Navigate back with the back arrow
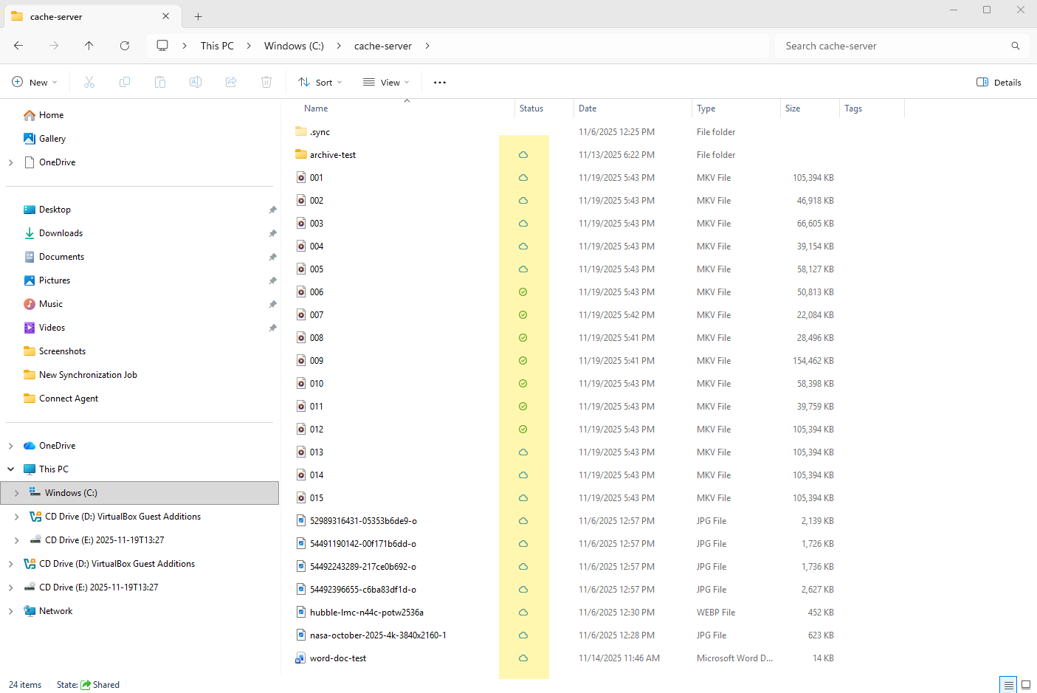 (18, 46)
